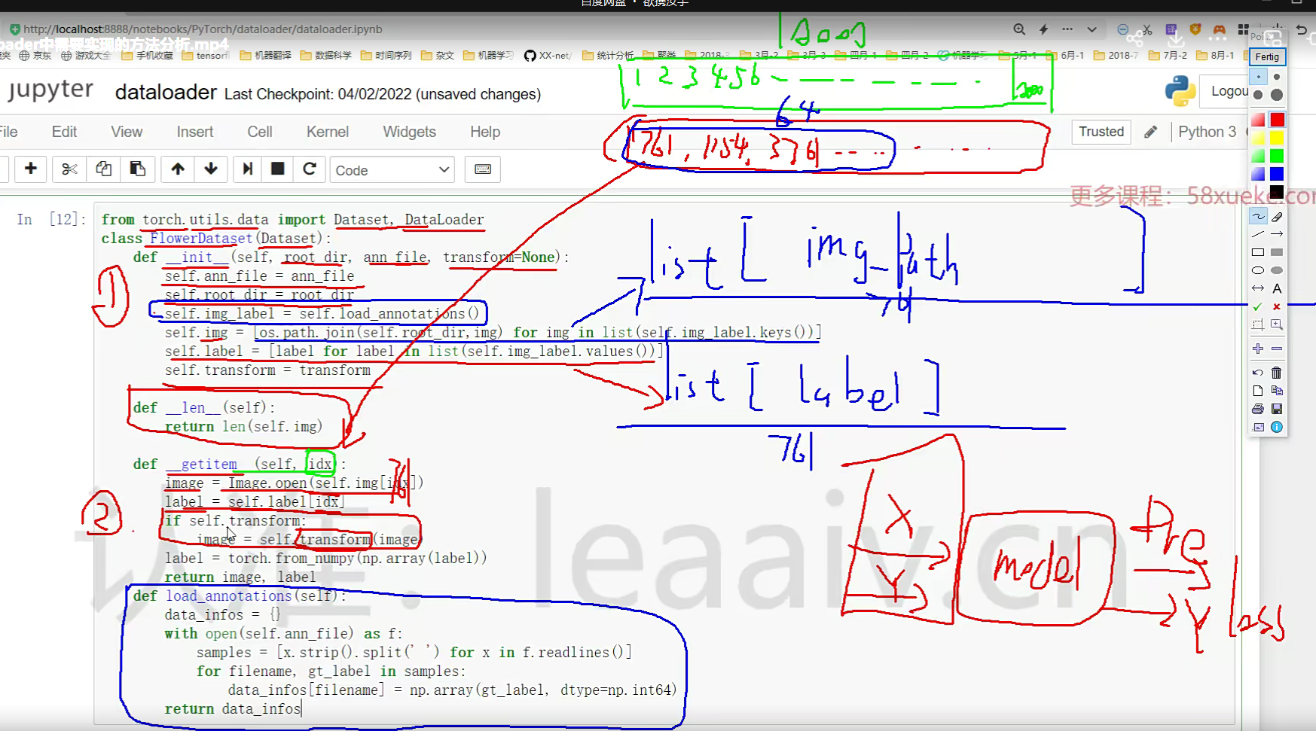Paste cells below in Jupyter toolbar

137,169
